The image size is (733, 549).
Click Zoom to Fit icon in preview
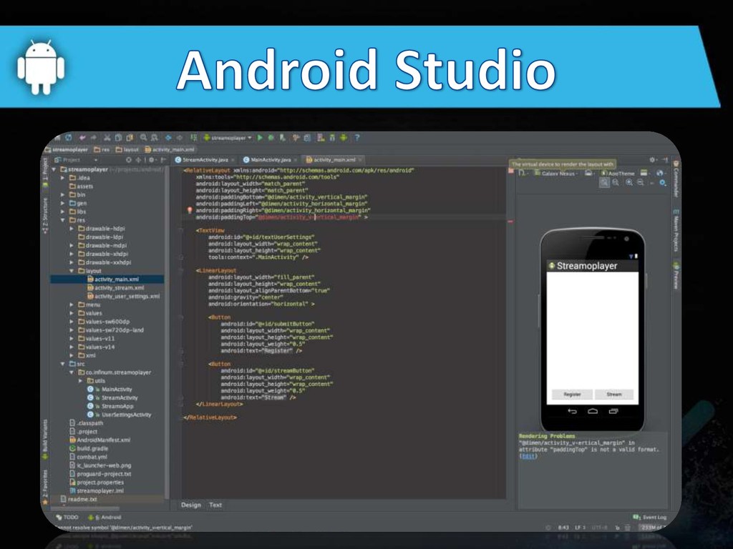[x=604, y=183]
